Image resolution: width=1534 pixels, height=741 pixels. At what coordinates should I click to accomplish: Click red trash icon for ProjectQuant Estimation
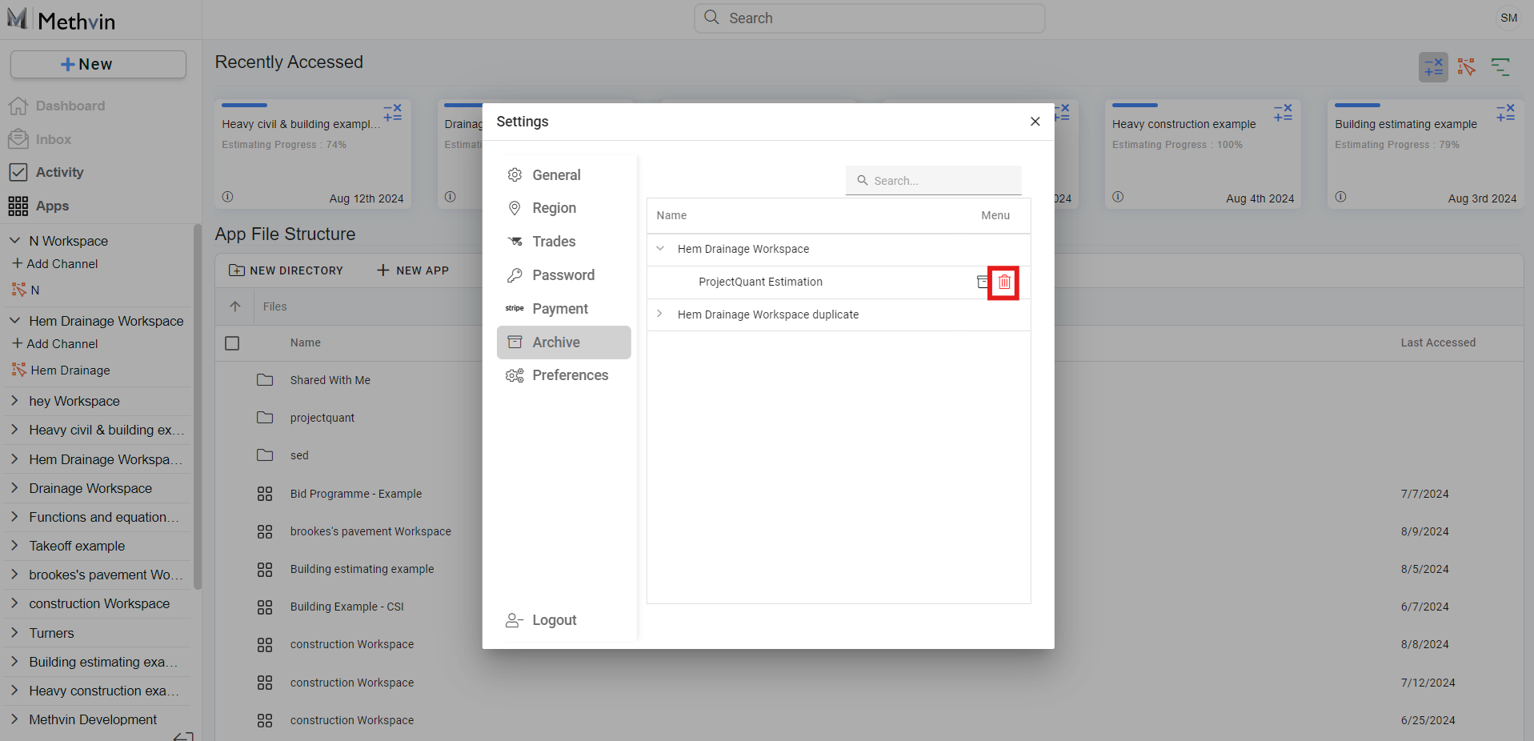tap(1003, 282)
